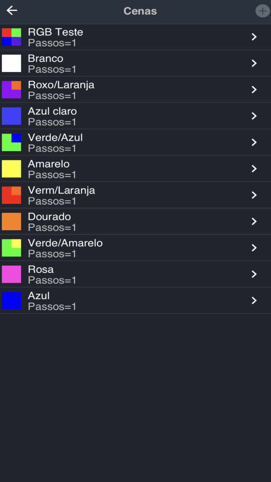This screenshot has height=482, width=271.
Task: Select the orange Dourado thumbnail
Action: 11,221
